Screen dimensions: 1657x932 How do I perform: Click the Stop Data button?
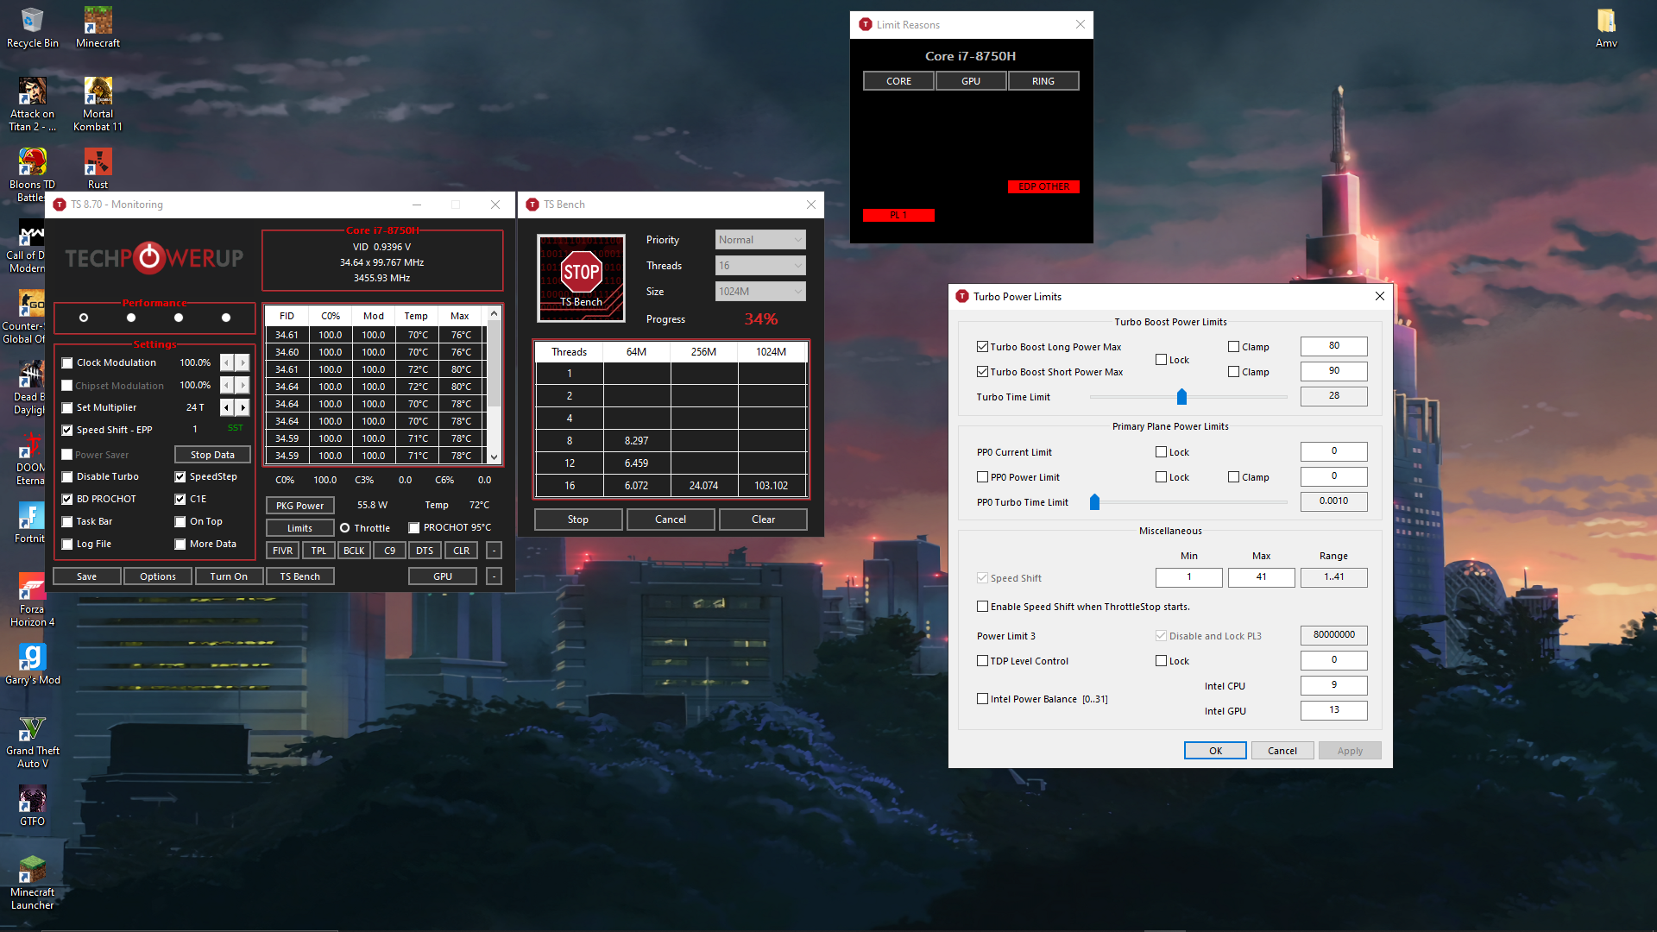[212, 455]
